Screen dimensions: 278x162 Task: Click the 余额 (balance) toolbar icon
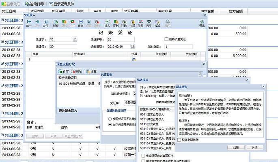tap(133, 23)
